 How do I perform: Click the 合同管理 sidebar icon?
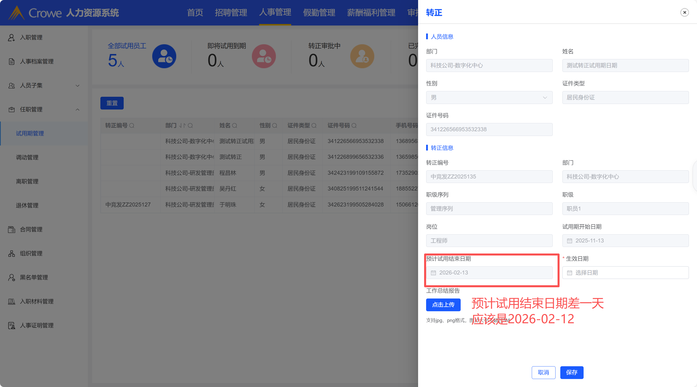click(x=11, y=229)
